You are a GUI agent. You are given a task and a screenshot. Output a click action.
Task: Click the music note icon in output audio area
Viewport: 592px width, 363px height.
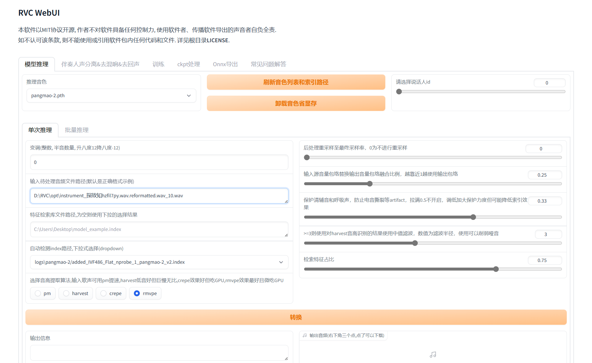433,354
